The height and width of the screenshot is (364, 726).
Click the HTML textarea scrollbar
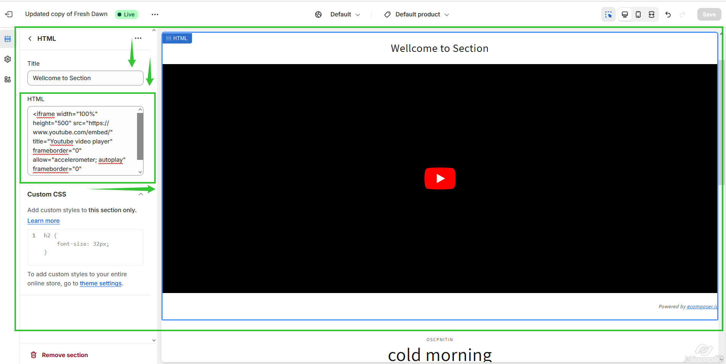pyautogui.click(x=140, y=137)
